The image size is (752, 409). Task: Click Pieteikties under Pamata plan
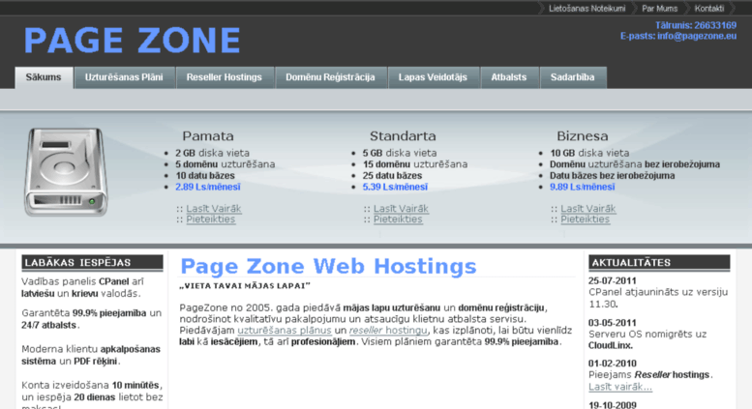(211, 219)
